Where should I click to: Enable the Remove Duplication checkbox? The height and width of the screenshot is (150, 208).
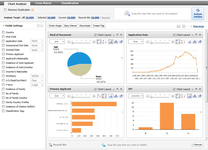5,10
